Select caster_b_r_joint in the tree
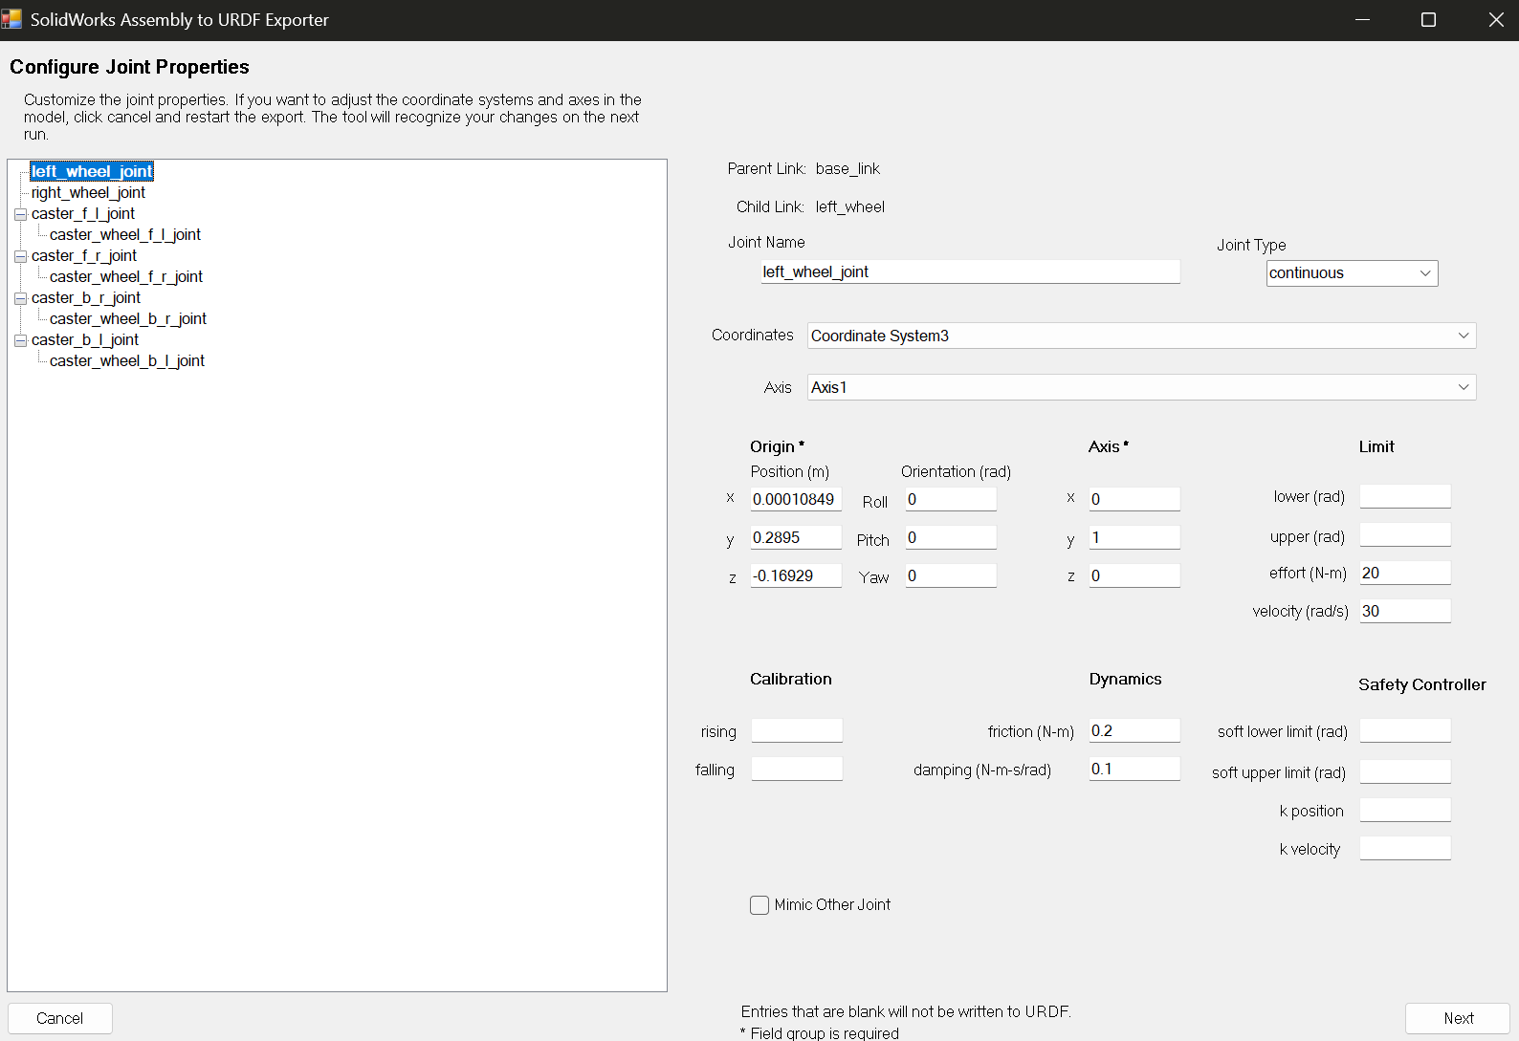 click(86, 297)
